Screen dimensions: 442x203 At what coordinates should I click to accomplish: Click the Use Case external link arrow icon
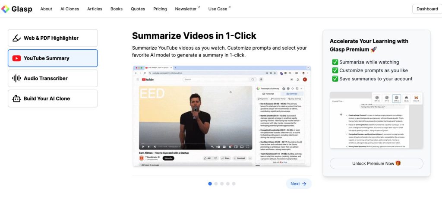coord(229,7)
